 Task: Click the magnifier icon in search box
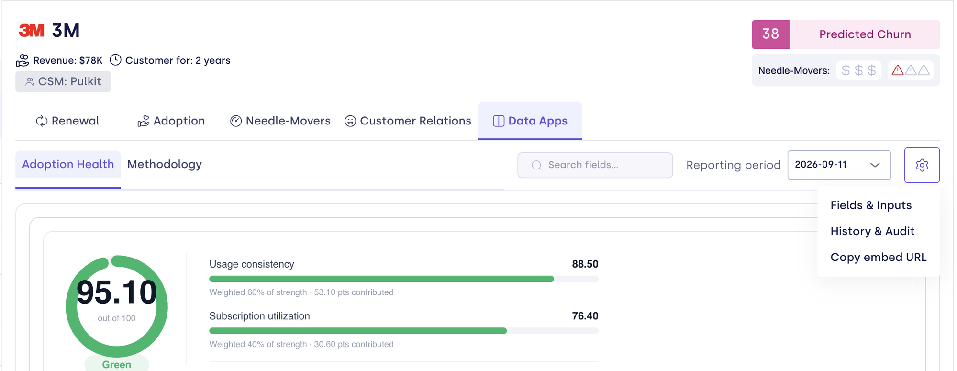[536, 165]
